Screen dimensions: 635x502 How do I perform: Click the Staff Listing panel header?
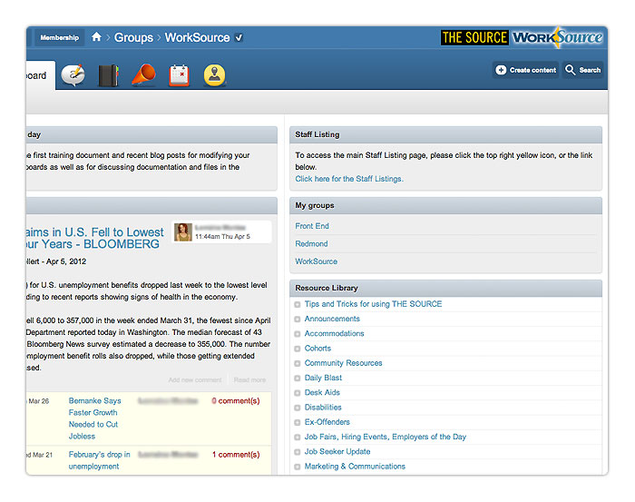(x=446, y=134)
